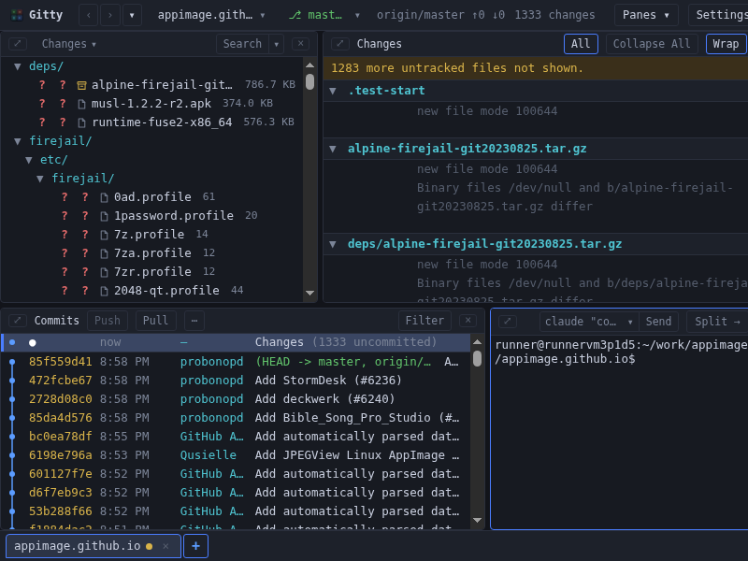
Task: Collapse alpine-firejail-git20230825.tar.gz diff section
Action: click(333, 149)
